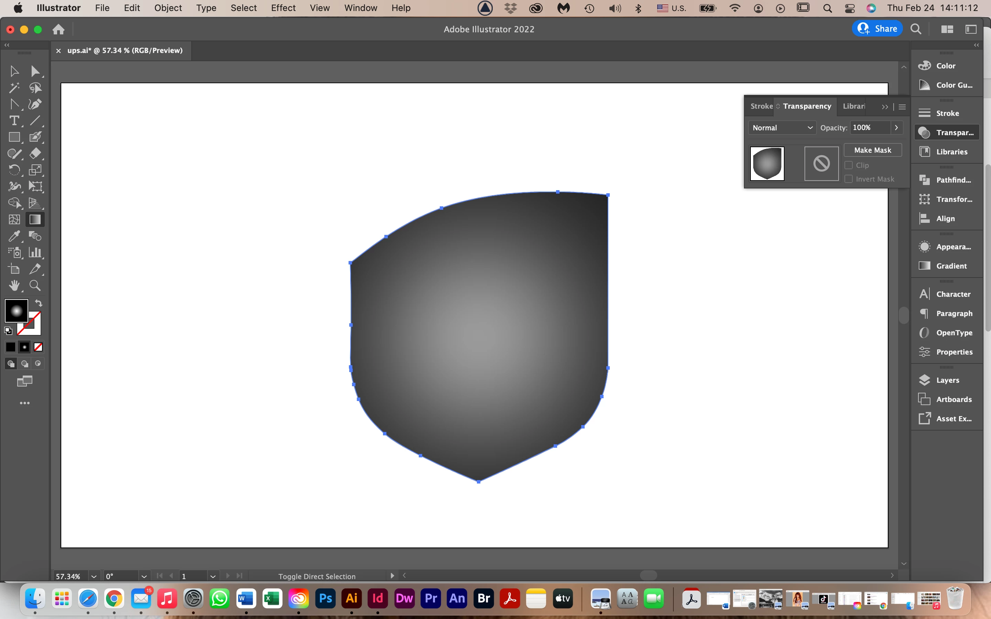Click the Share button
This screenshot has width=991, height=619.
(x=877, y=29)
